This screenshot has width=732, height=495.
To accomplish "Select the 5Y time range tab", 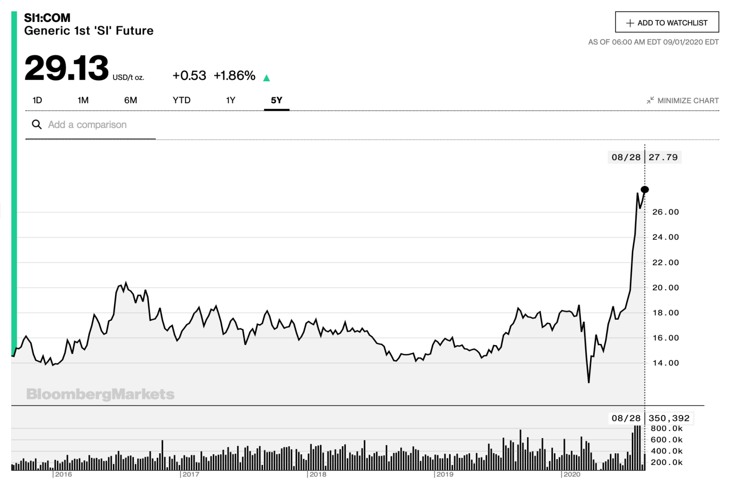I will [x=276, y=100].
